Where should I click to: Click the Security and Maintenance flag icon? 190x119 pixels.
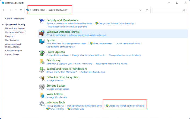click(x=42, y=21)
